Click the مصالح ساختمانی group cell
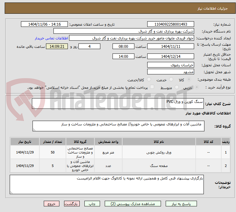The width and height of the screenshot is (236, 212). tap(80, 152)
